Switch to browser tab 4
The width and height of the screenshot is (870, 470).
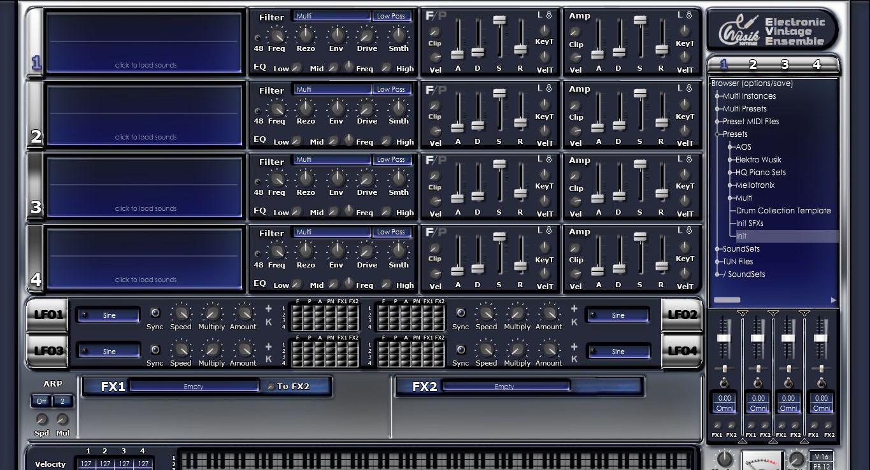(817, 64)
